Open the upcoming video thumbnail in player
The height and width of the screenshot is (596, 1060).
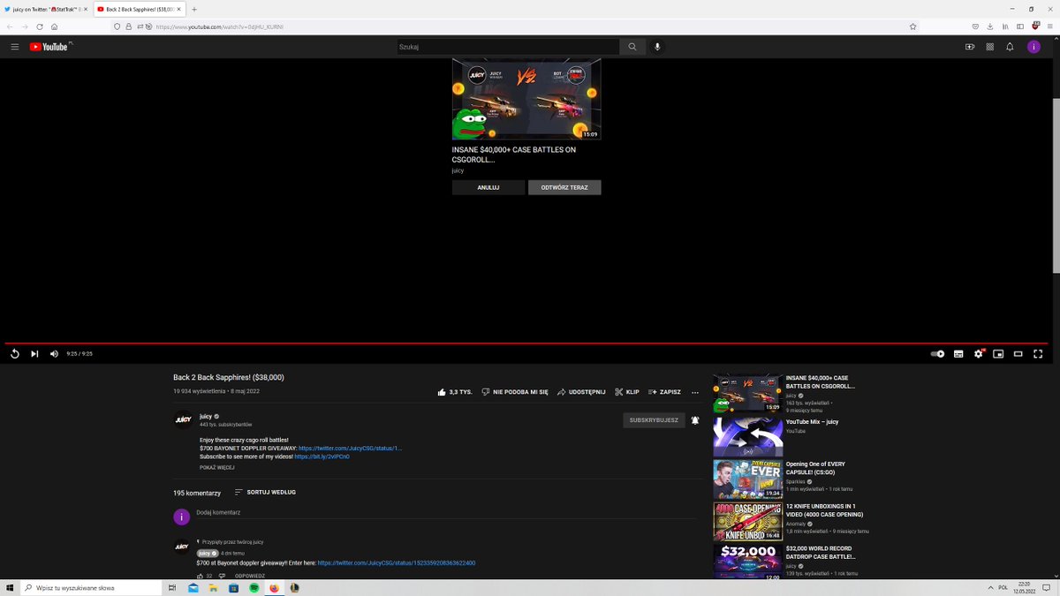[526, 99]
